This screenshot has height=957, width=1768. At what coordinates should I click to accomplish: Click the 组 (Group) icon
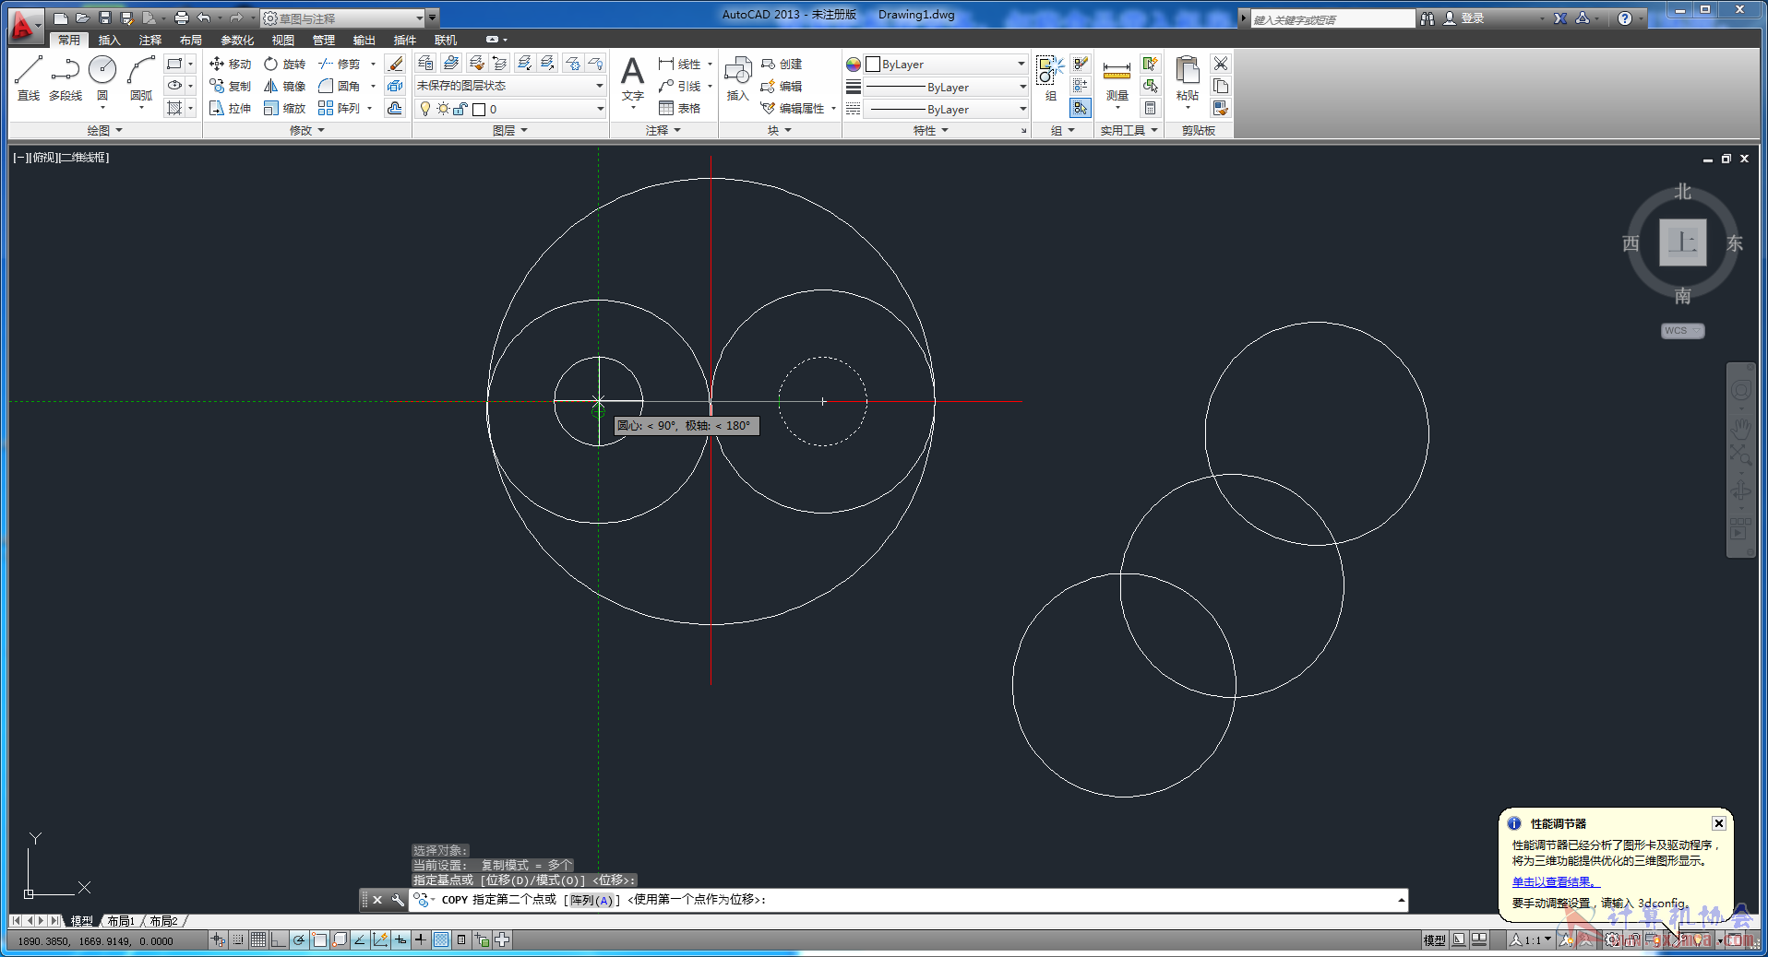pyautogui.click(x=1050, y=77)
